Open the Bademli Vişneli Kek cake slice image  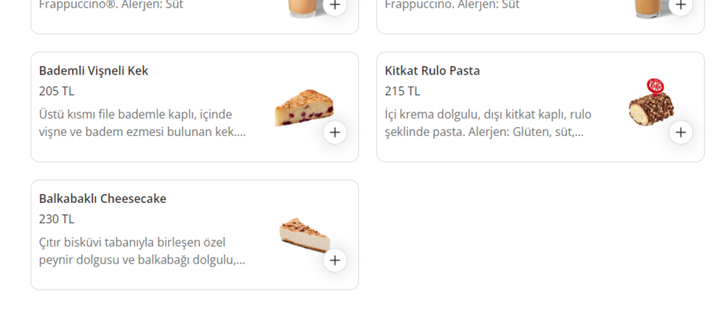point(304,107)
